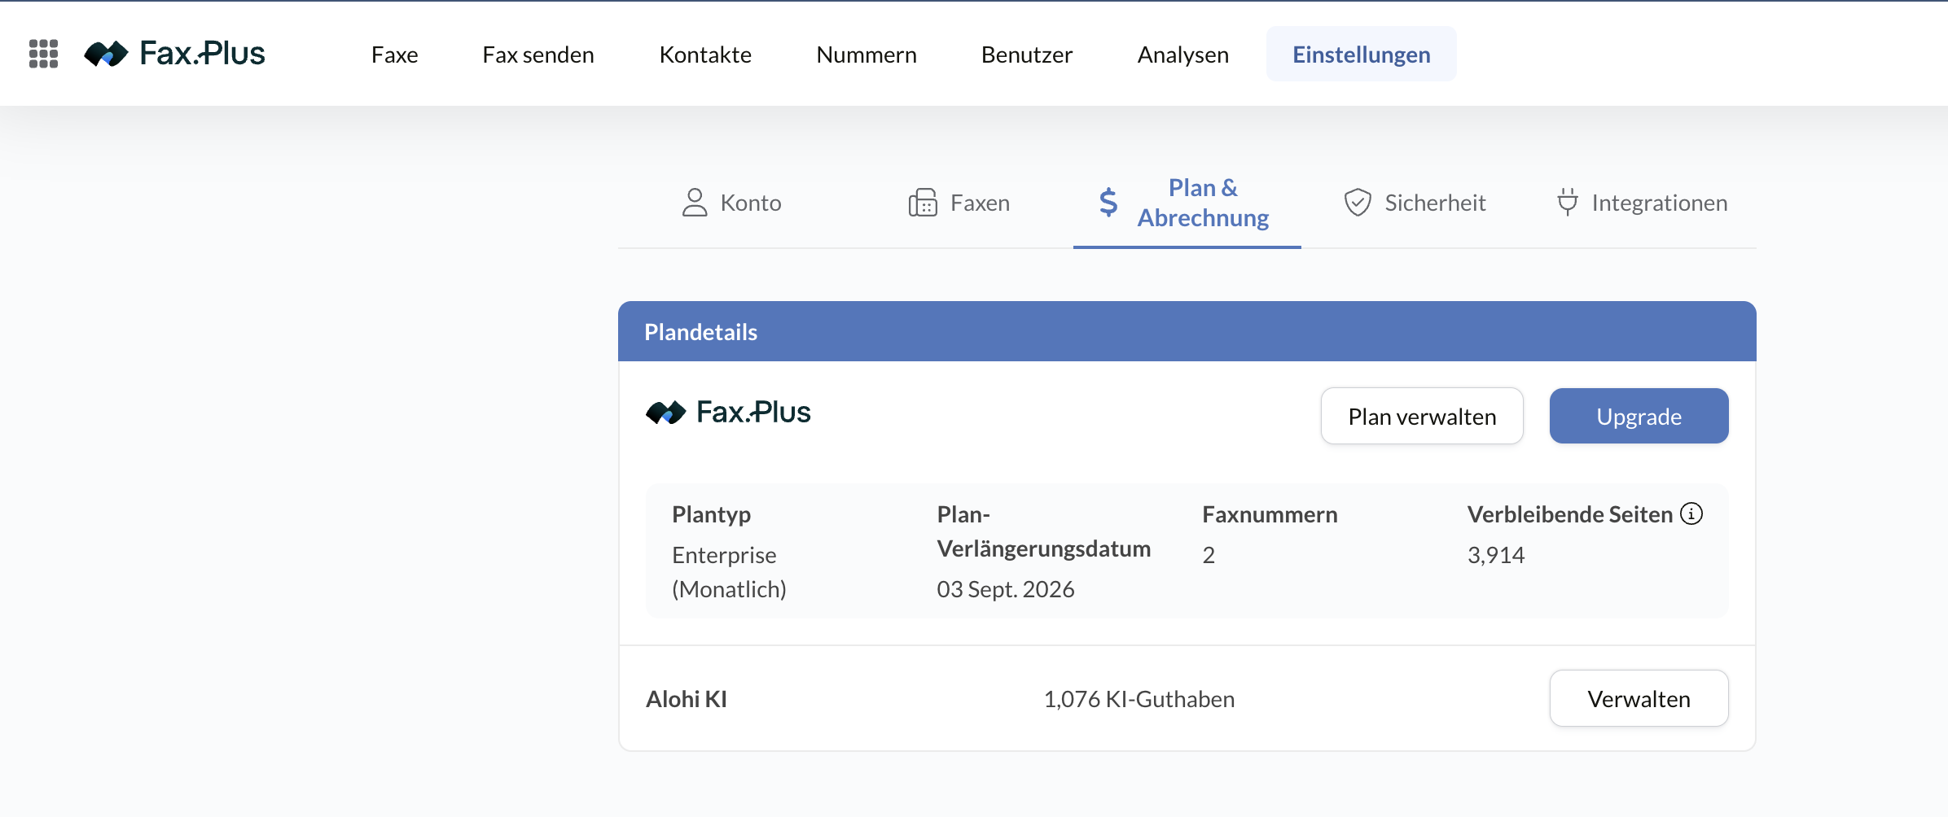Image resolution: width=1948 pixels, height=817 pixels.
Task: Click the Plan verwalten button
Action: click(1422, 416)
